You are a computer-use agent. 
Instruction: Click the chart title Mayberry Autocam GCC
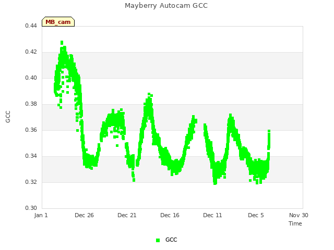pos(166,6)
